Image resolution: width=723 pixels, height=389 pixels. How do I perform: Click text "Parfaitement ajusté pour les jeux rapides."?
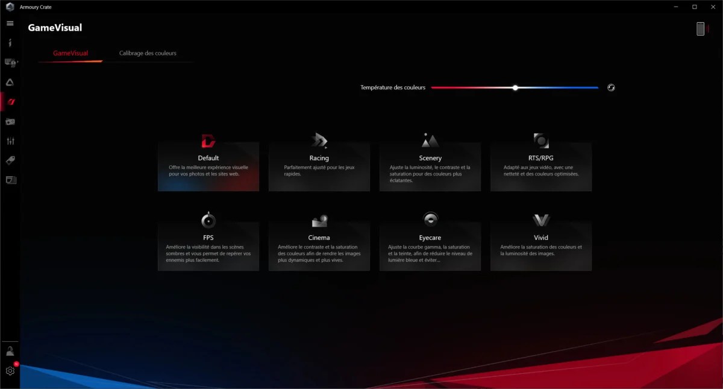[x=319, y=171]
